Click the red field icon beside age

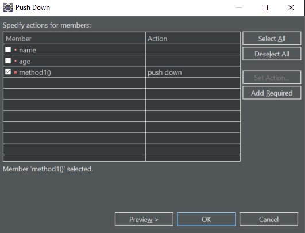click(16, 61)
